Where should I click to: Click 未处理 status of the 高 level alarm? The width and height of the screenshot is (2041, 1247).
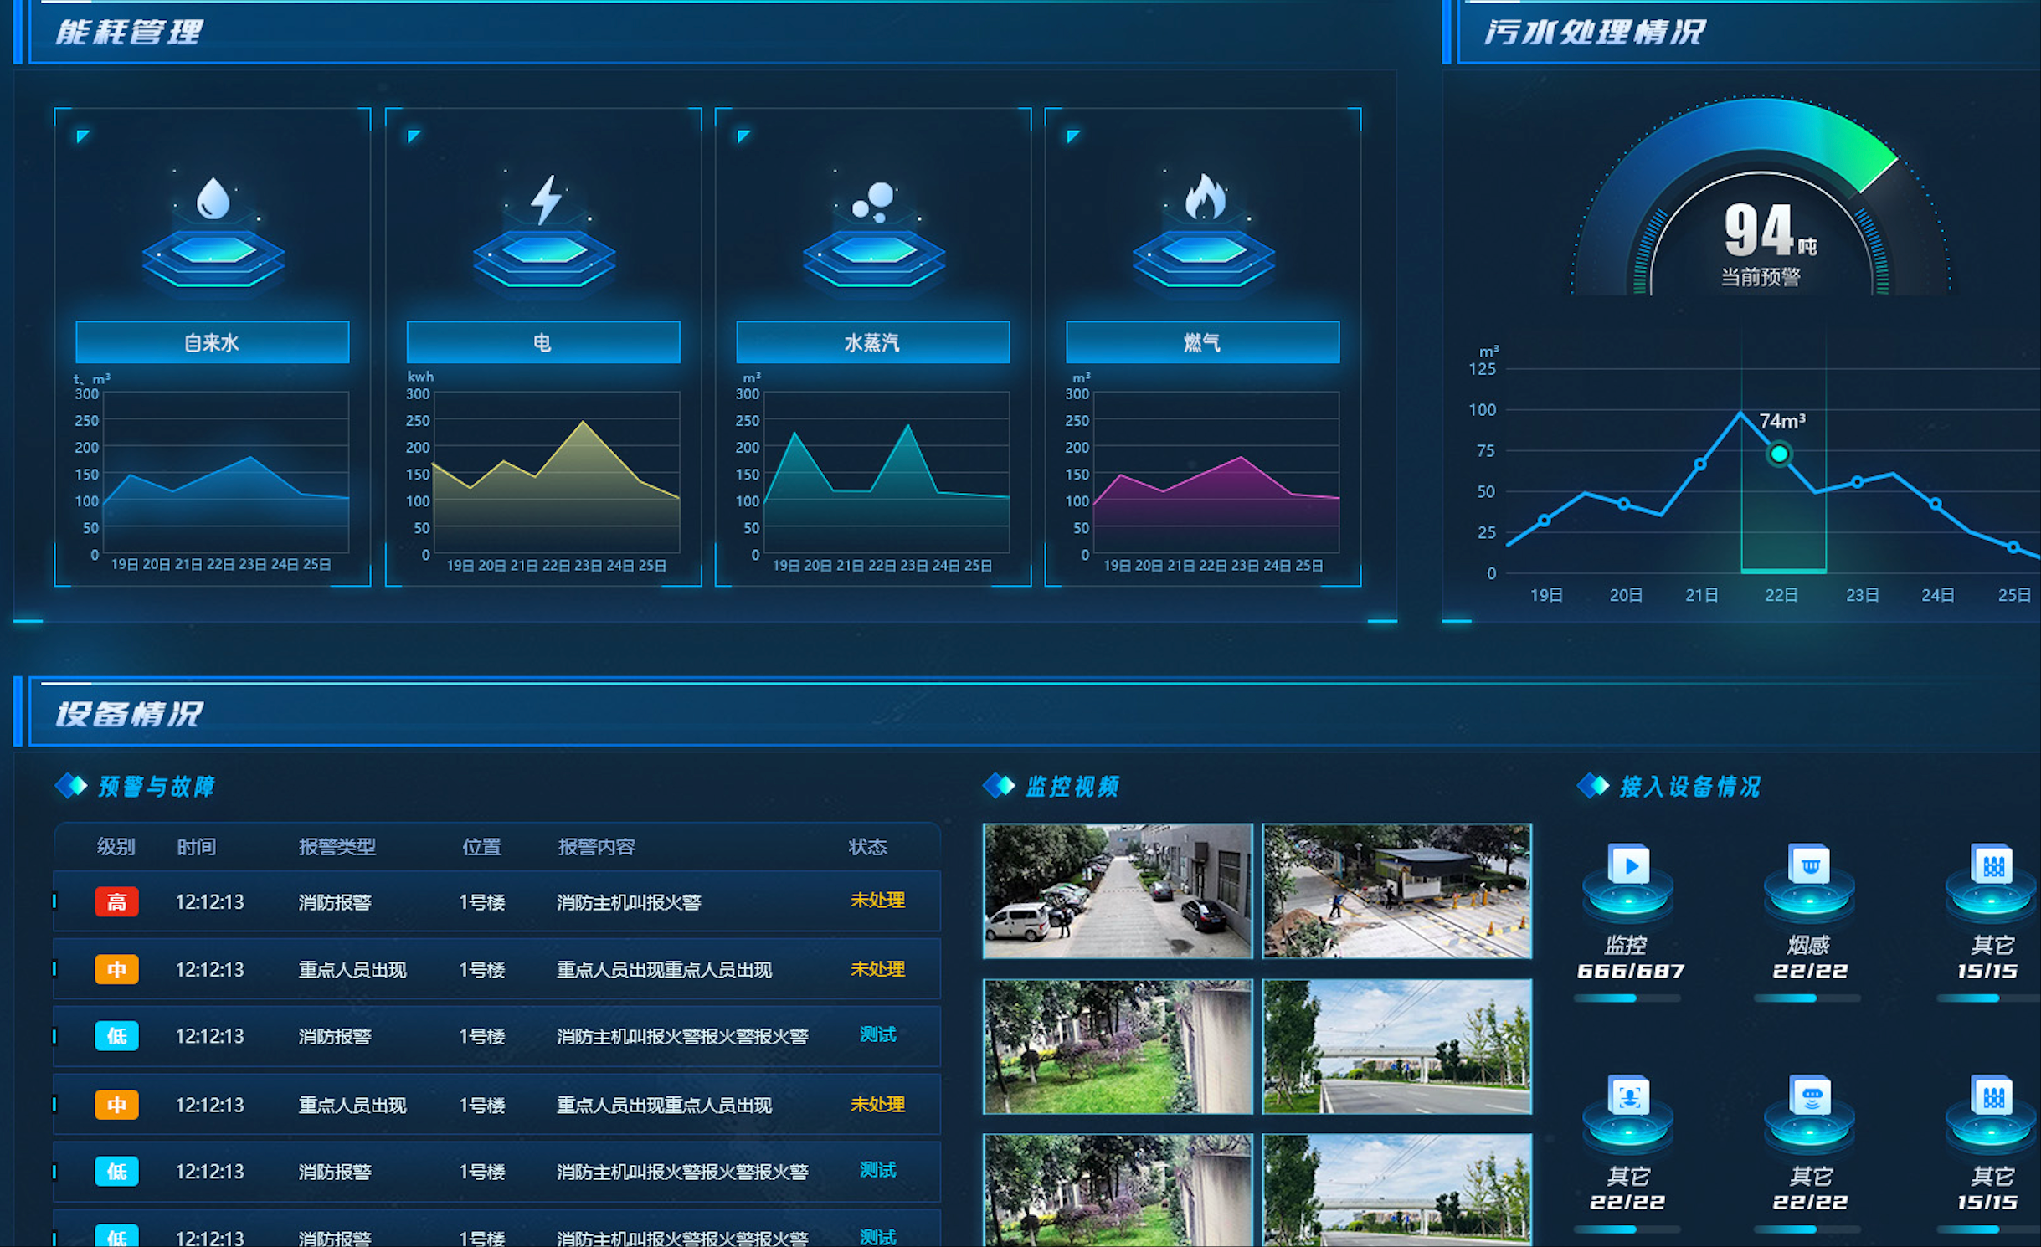click(877, 901)
